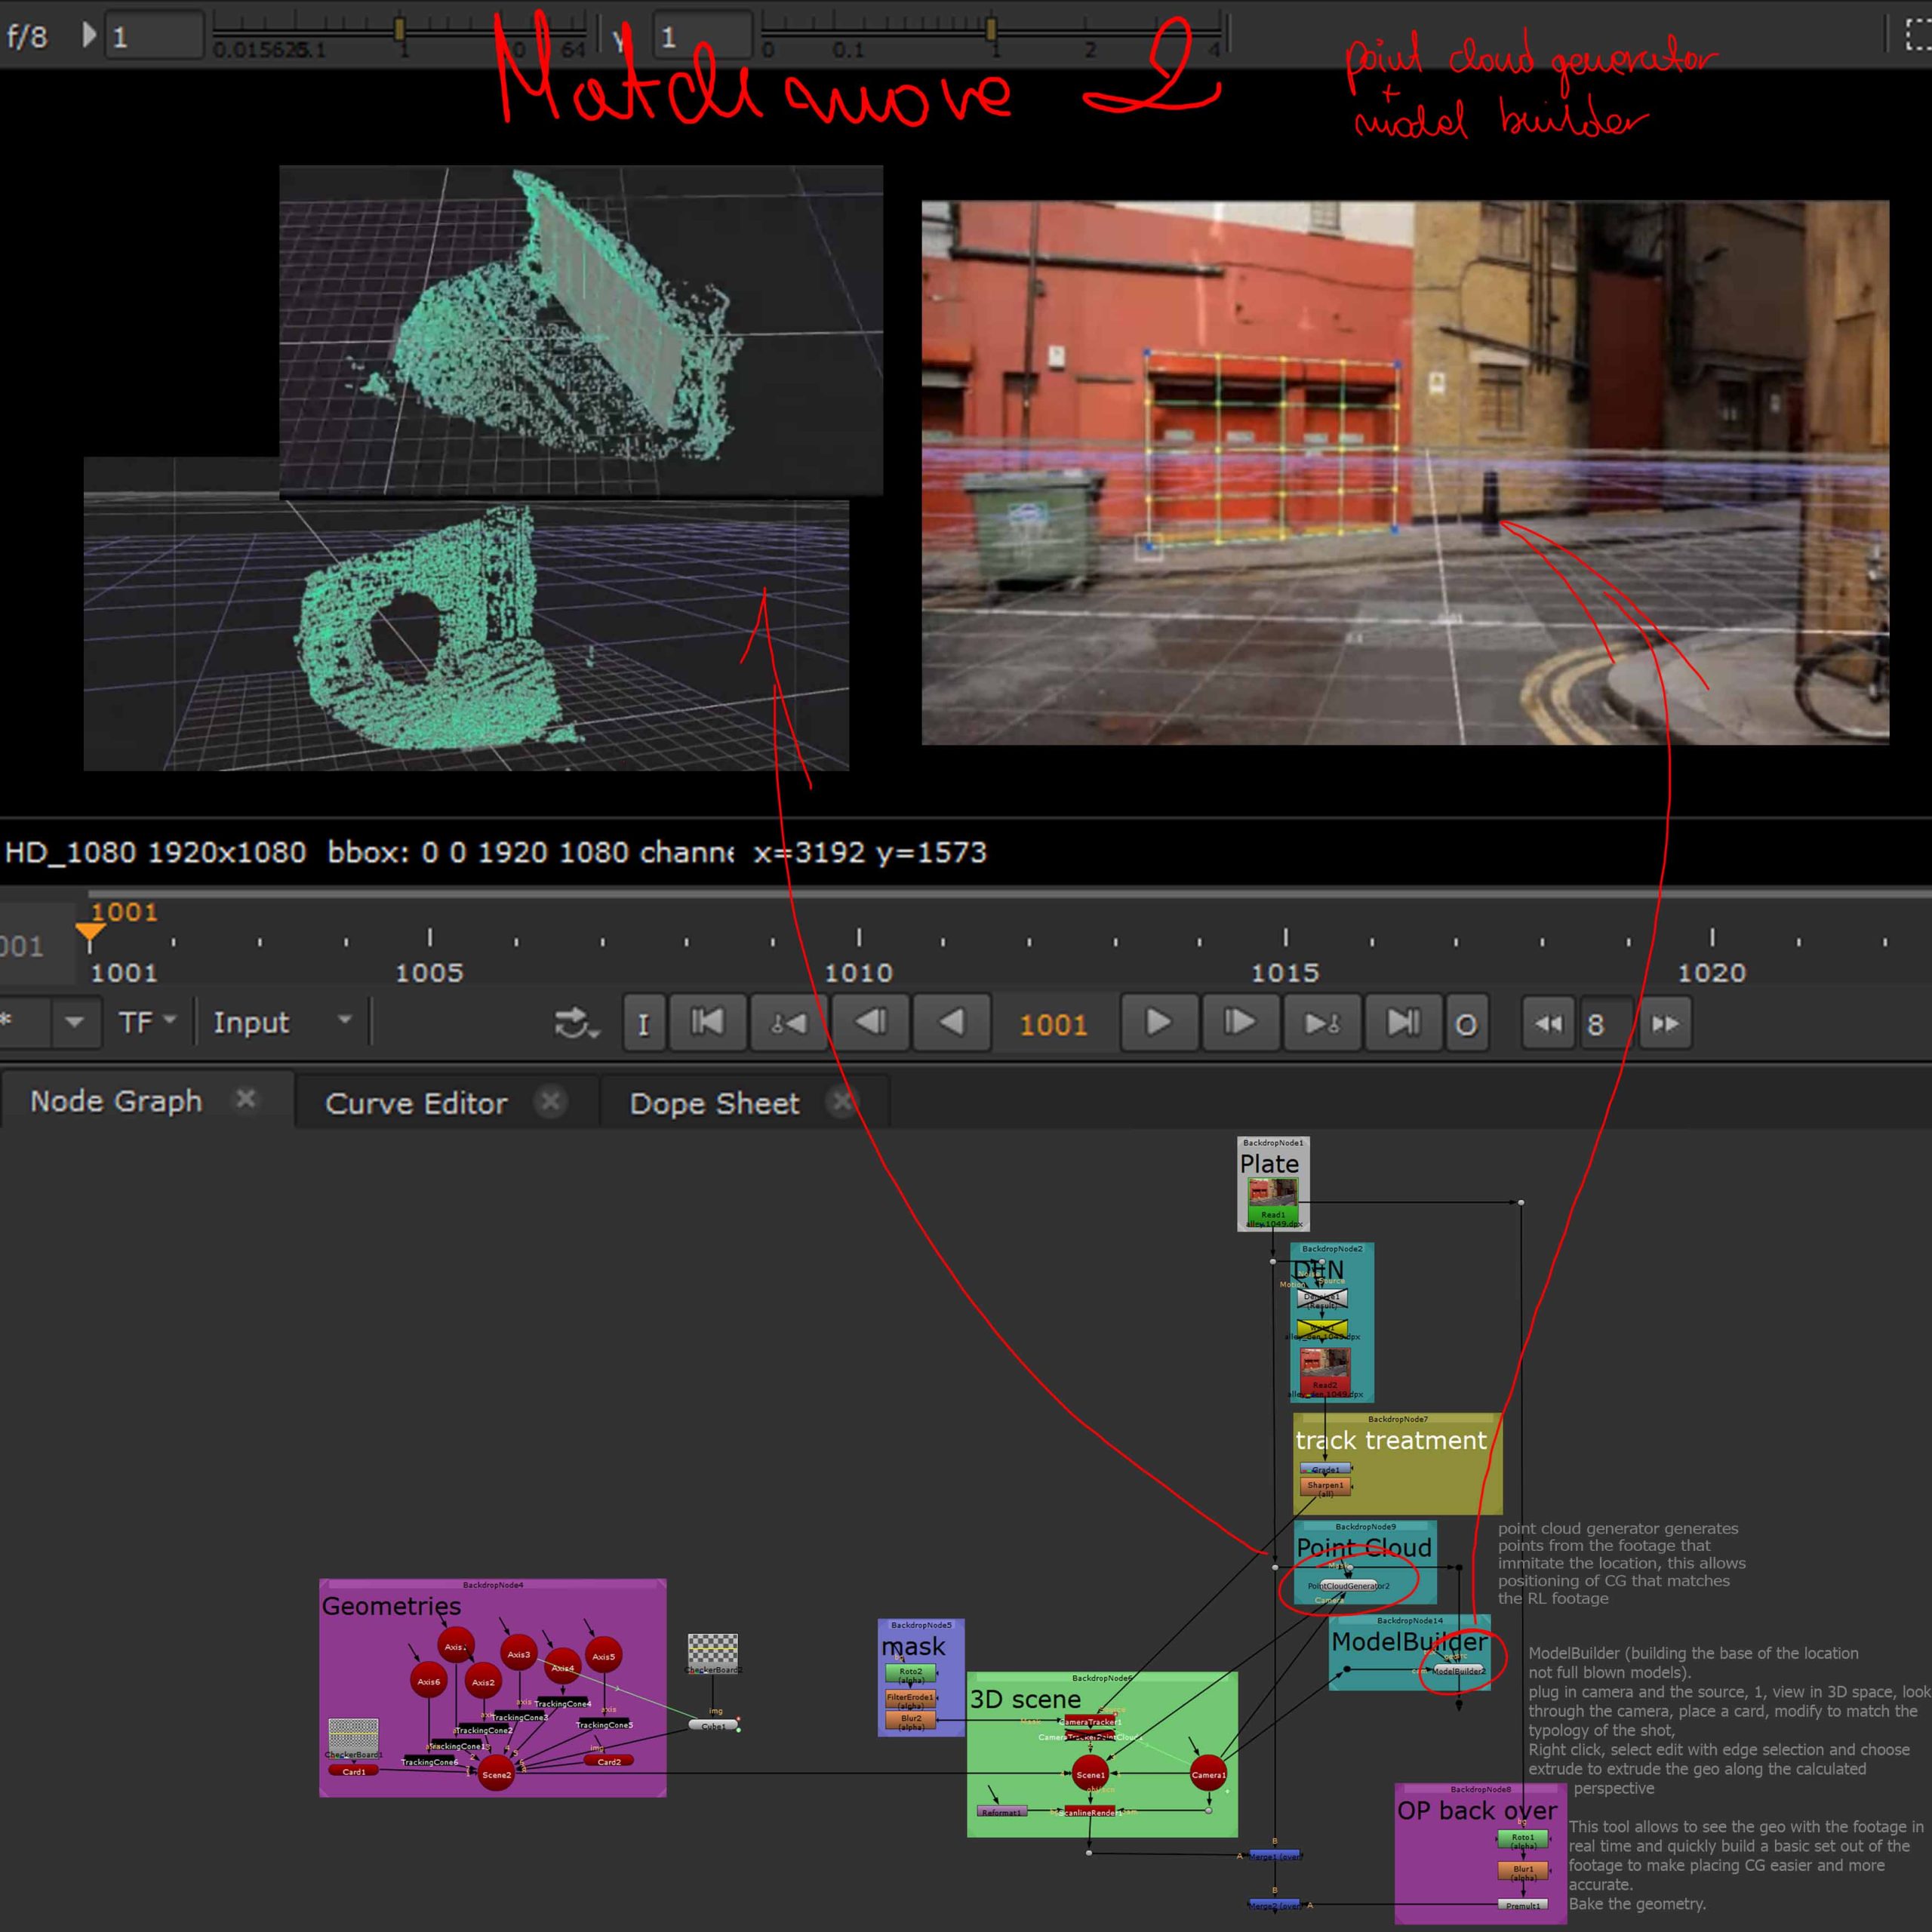Screen dimensions: 1932x1932
Task: Click the play backward button
Action: click(x=951, y=1022)
